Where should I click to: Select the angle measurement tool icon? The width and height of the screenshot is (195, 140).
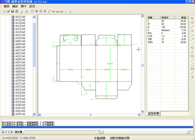66,11
